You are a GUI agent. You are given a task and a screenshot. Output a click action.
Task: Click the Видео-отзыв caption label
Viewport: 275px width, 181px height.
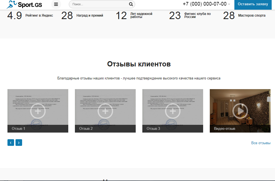225,129
